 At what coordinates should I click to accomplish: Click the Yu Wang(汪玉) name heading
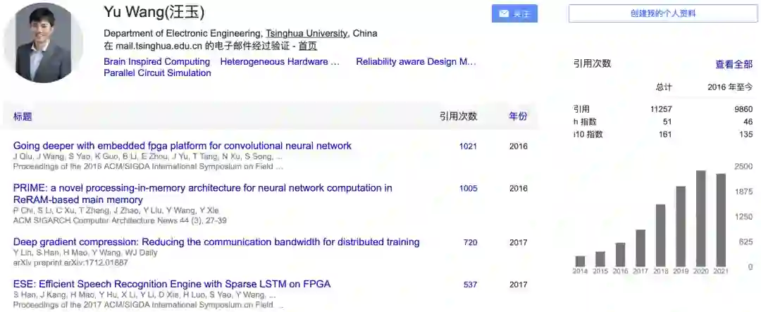point(154,12)
